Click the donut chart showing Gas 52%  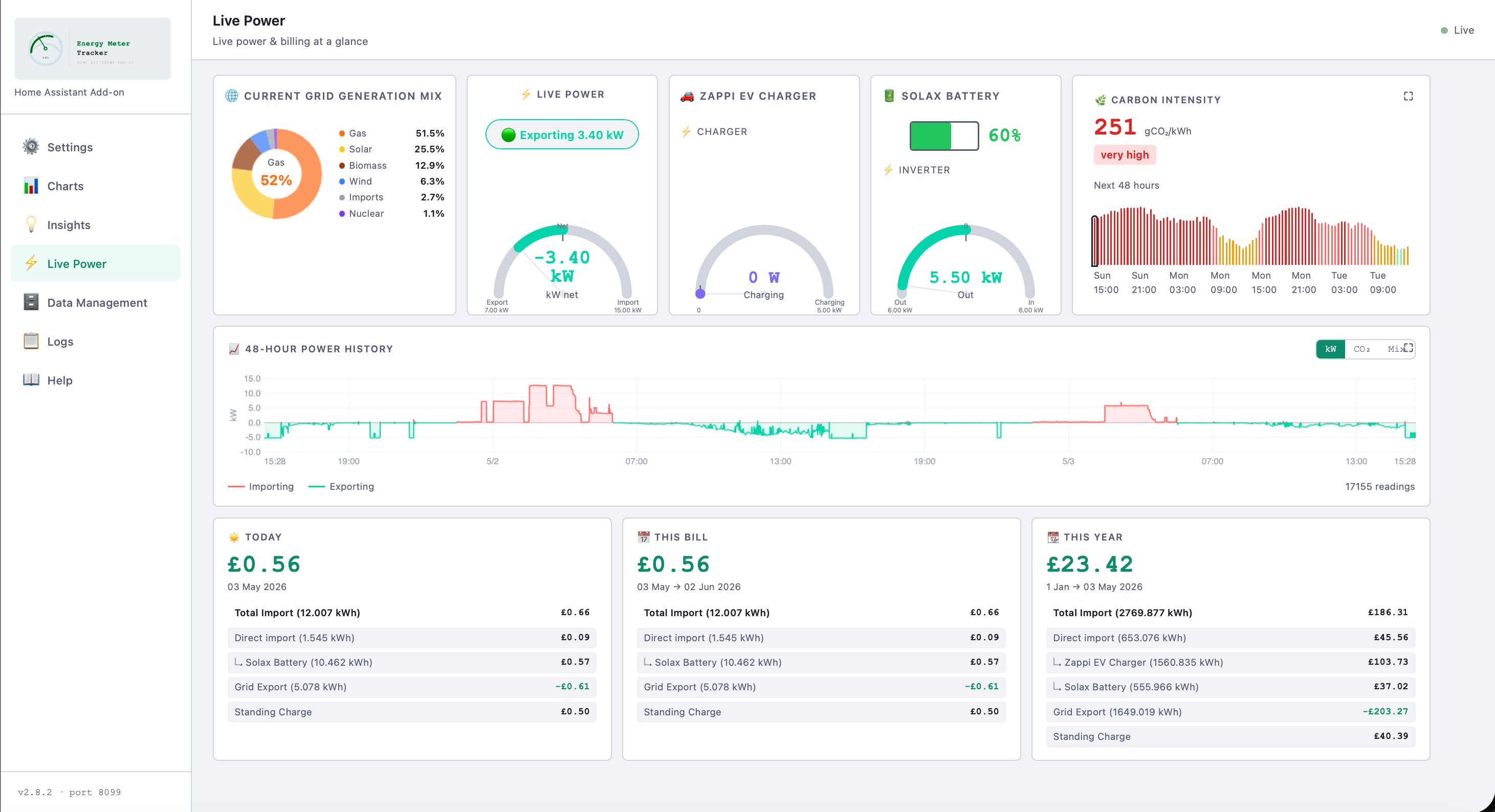(x=276, y=173)
